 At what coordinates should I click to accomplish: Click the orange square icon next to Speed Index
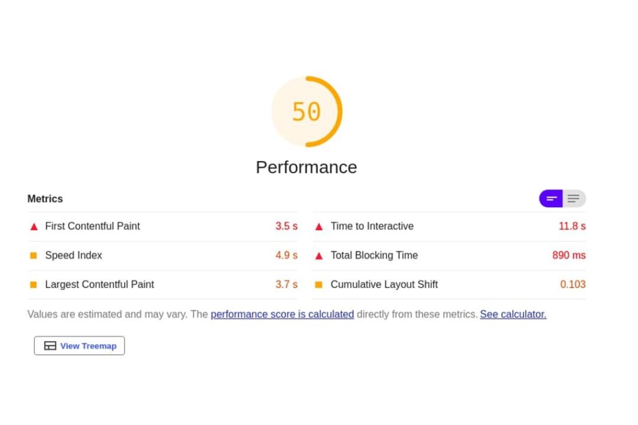point(34,255)
